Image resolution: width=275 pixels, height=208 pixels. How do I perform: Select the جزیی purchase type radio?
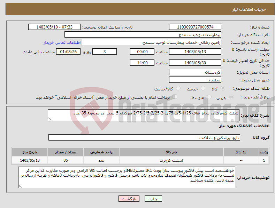pyautogui.click(x=231, y=97)
